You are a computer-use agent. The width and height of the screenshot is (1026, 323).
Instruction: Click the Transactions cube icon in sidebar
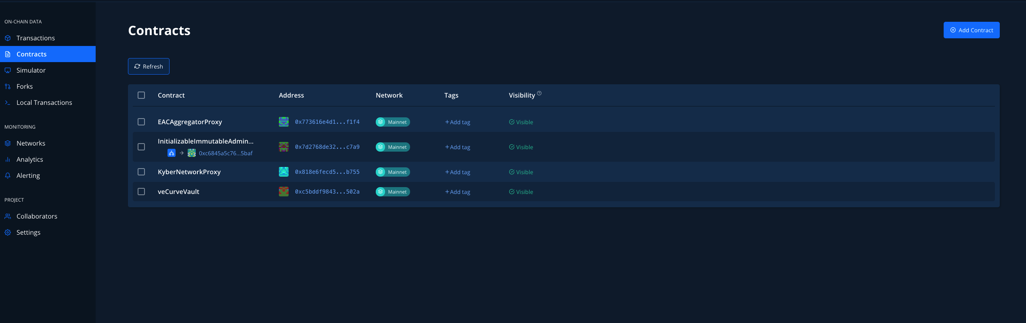click(x=8, y=38)
